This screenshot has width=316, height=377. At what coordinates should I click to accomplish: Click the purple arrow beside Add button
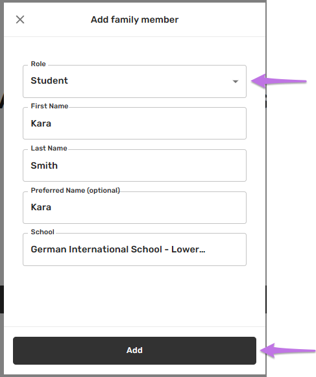coord(288,350)
